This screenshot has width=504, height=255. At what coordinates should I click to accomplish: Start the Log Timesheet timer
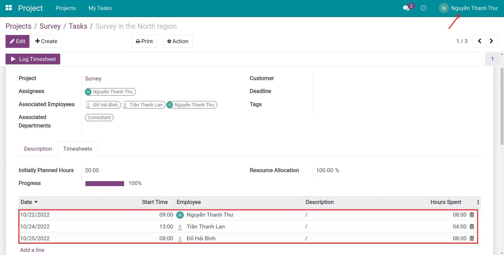(33, 59)
